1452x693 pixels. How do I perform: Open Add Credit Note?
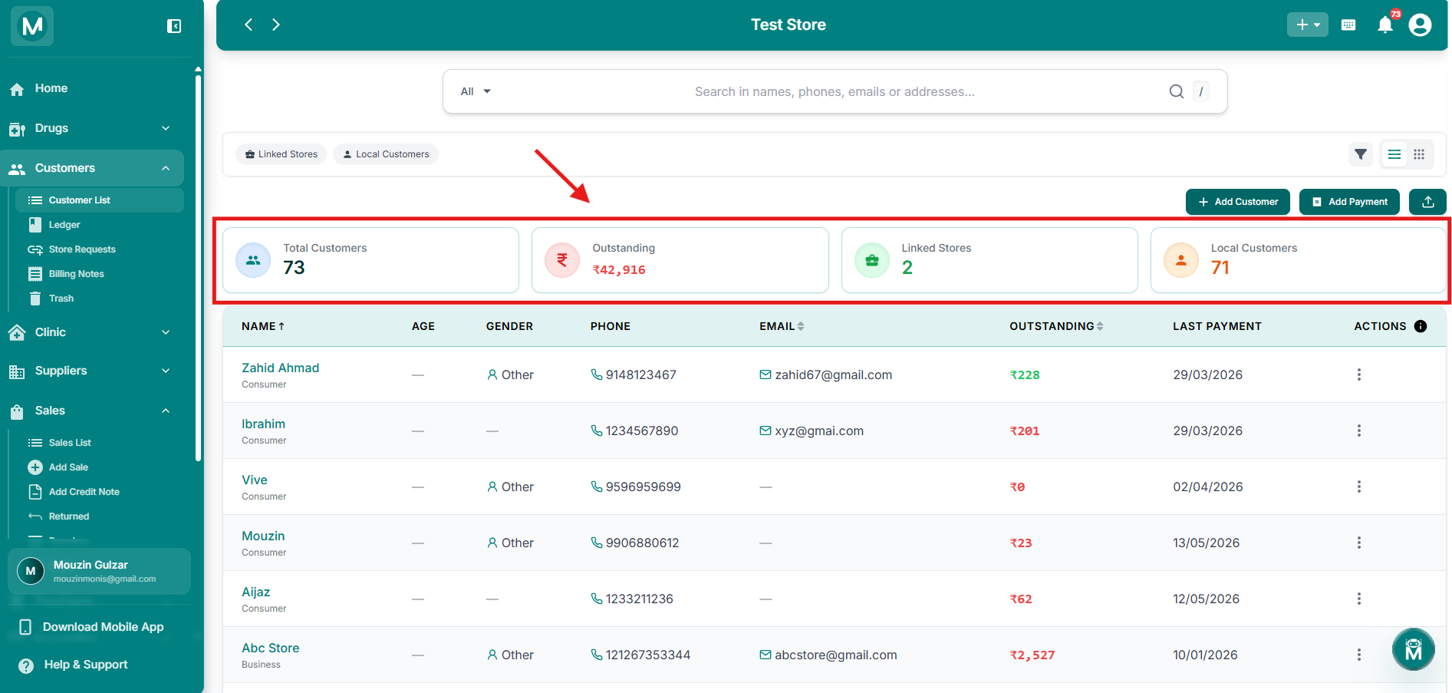tap(100, 492)
